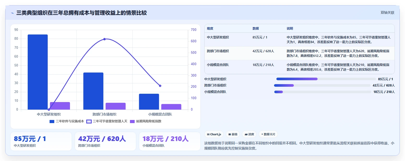Click the line point at bottom near zero
Viewport: 405px width, 161px height.
[x=49, y=110]
